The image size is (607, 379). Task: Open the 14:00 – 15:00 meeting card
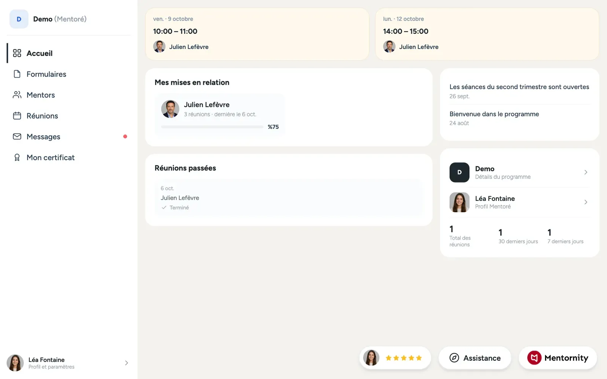click(x=487, y=34)
